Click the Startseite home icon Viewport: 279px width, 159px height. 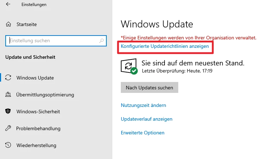(x=9, y=24)
